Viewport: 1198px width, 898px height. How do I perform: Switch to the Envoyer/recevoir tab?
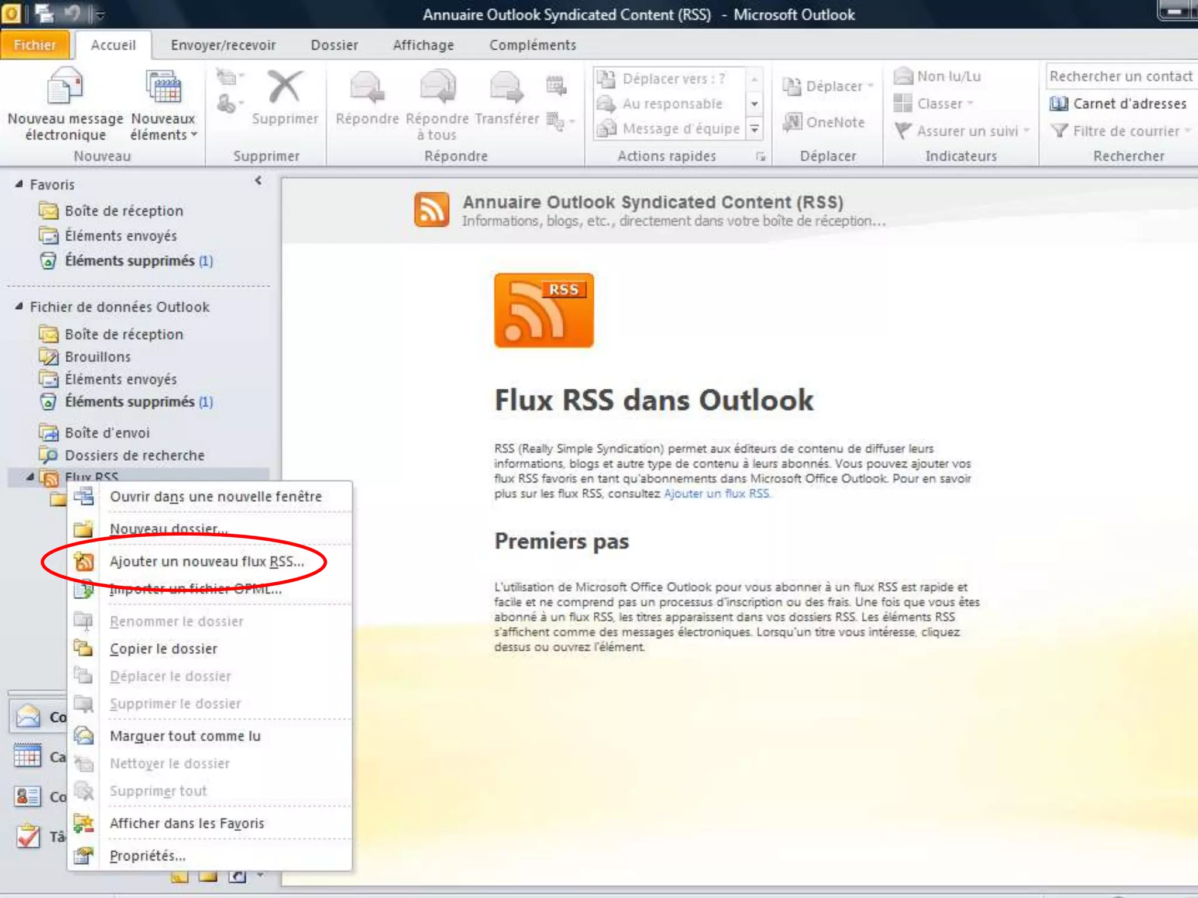(223, 45)
